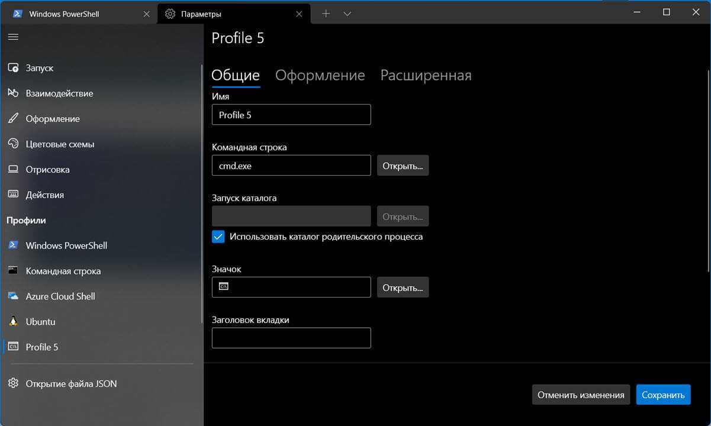The height and width of the screenshot is (426, 711).
Task: Open the Azure Cloud Shell profile
Action: (60, 296)
